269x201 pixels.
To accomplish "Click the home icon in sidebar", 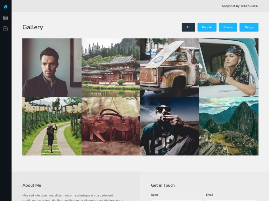I will pyautogui.click(x=5, y=7).
